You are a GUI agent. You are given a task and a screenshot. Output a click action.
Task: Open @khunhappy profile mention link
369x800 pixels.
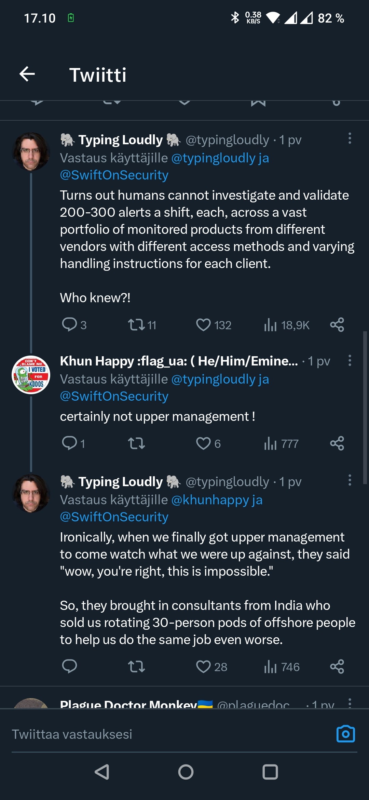pyautogui.click(x=210, y=500)
